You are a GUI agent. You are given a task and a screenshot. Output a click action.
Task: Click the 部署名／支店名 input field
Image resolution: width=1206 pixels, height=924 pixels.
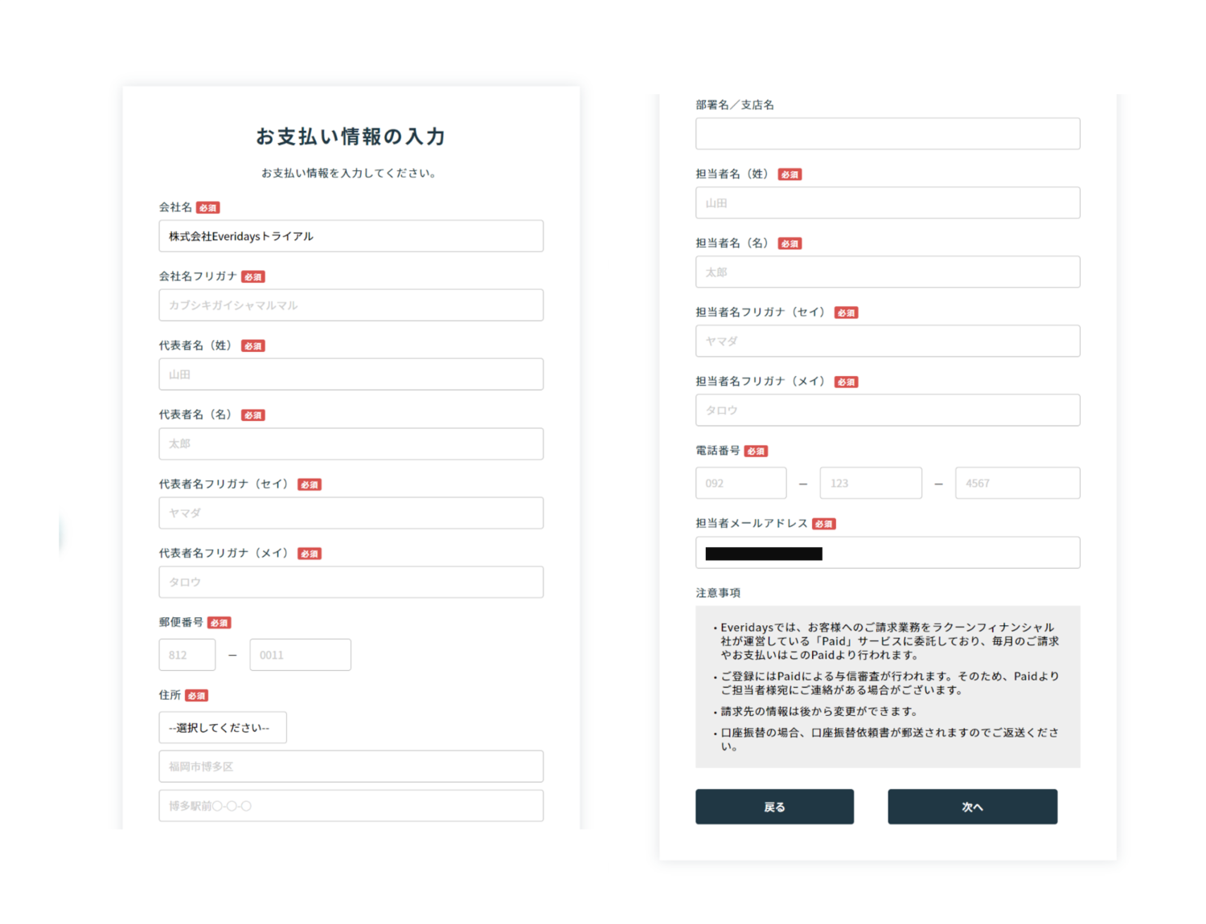coord(887,133)
